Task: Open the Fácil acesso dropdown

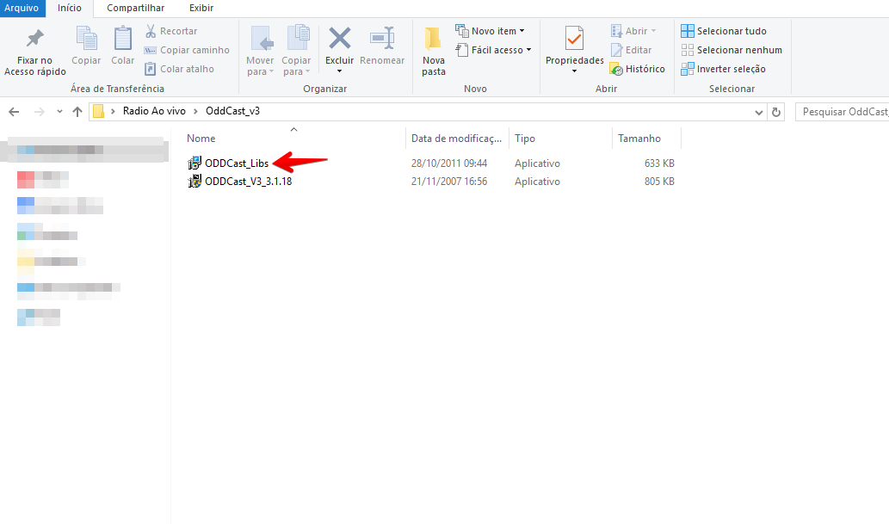Action: [494, 50]
